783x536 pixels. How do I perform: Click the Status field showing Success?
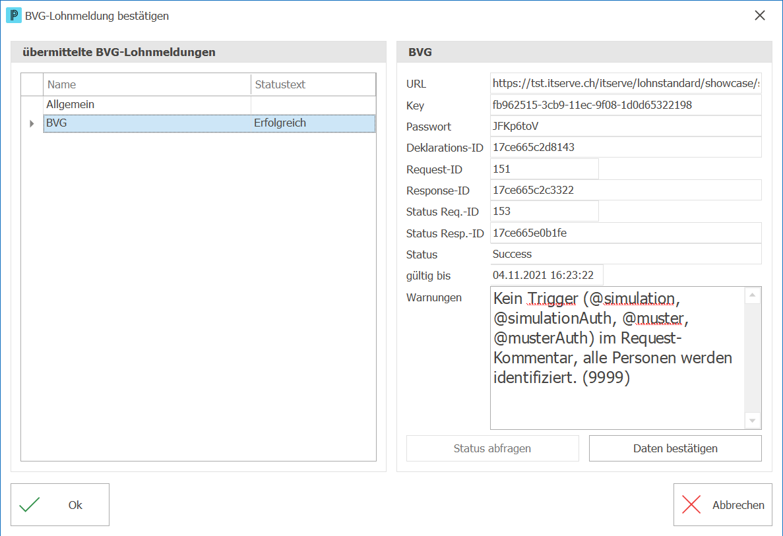point(626,254)
